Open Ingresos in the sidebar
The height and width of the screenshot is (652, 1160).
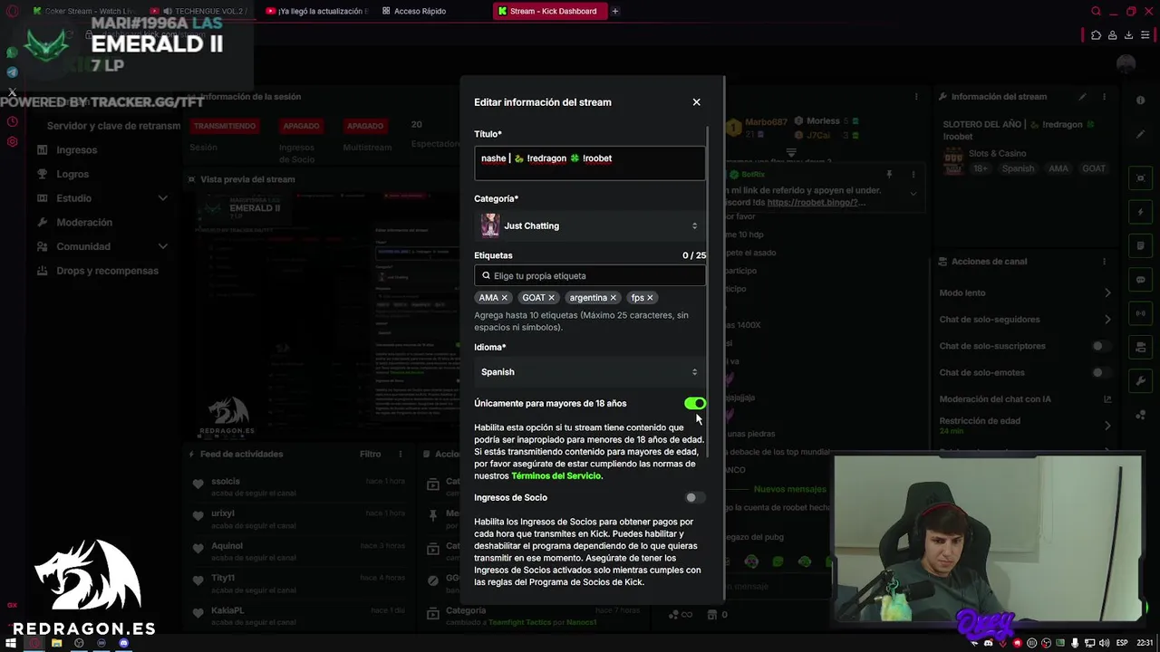pos(76,150)
